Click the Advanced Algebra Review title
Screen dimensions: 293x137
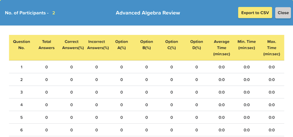pyautogui.click(x=148, y=13)
